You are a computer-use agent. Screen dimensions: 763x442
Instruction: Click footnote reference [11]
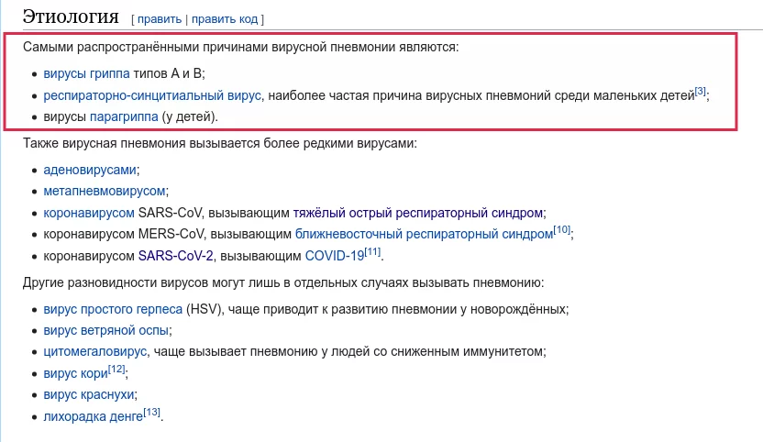(x=372, y=250)
